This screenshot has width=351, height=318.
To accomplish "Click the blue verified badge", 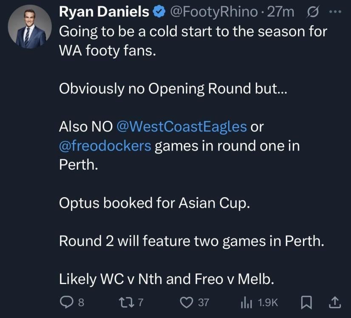I will tap(159, 13).
